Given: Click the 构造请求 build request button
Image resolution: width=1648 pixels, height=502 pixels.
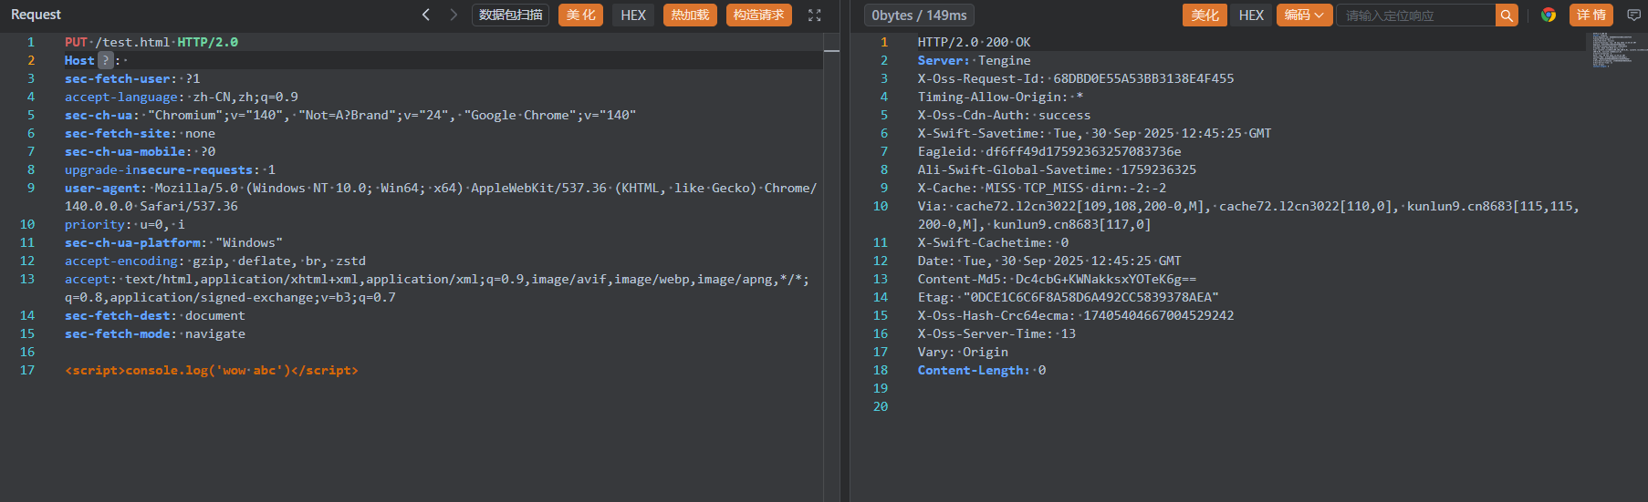Looking at the screenshot, I should click(758, 15).
